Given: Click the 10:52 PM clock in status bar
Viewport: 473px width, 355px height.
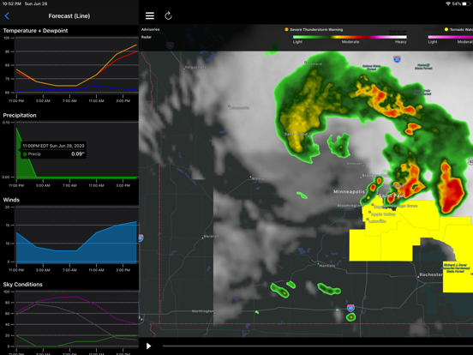Looking at the screenshot, I should (x=11, y=3).
